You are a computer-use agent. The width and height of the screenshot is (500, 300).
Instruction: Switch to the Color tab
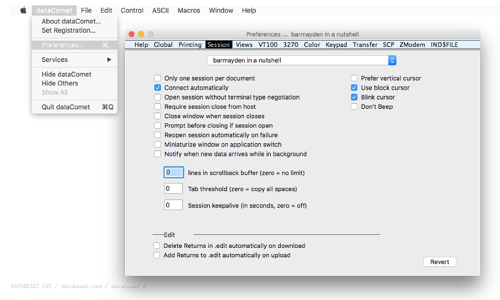(x=311, y=45)
